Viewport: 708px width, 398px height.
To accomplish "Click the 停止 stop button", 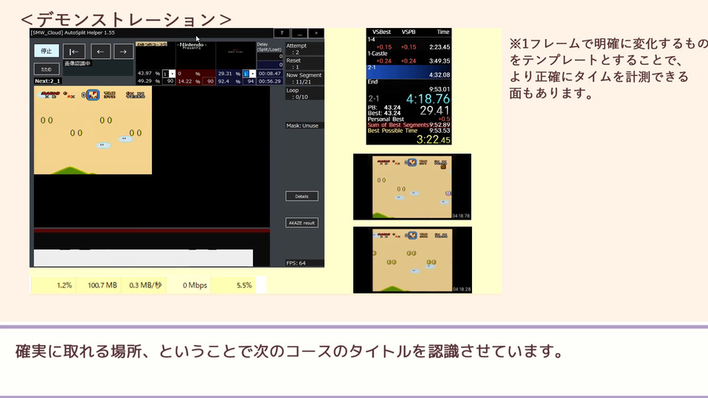I will (46, 51).
